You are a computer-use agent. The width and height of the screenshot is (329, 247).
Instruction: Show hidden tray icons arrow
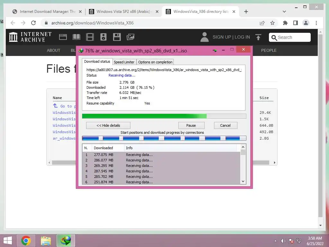pos(275,241)
